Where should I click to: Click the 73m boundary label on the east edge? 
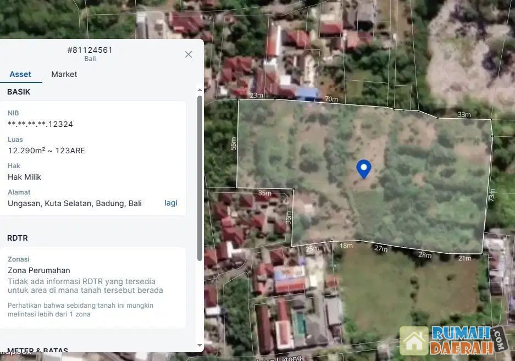(x=491, y=196)
